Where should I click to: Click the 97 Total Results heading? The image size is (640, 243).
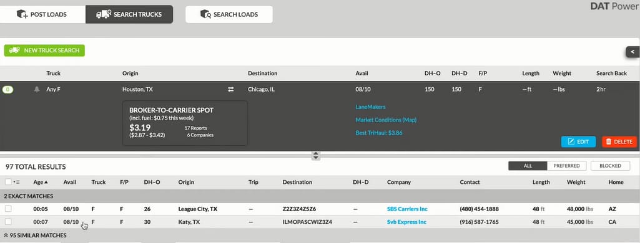click(36, 167)
